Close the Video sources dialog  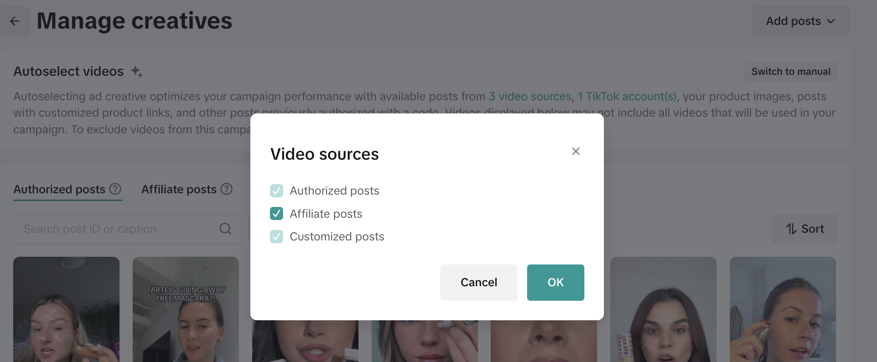[x=576, y=151]
